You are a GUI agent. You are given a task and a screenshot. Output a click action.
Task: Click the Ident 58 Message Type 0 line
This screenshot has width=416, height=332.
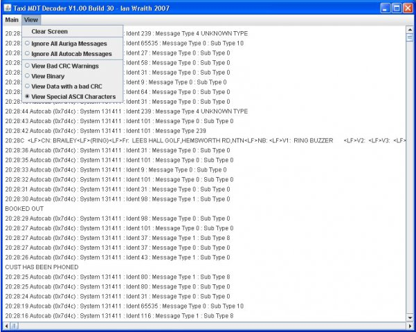178,63
